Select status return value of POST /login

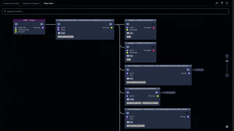point(39,28)
